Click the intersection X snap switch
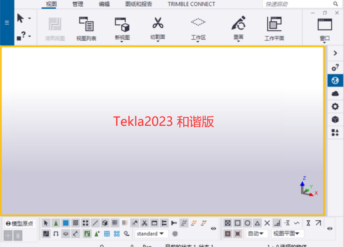344x247 pixels. pyautogui.click(x=267, y=223)
